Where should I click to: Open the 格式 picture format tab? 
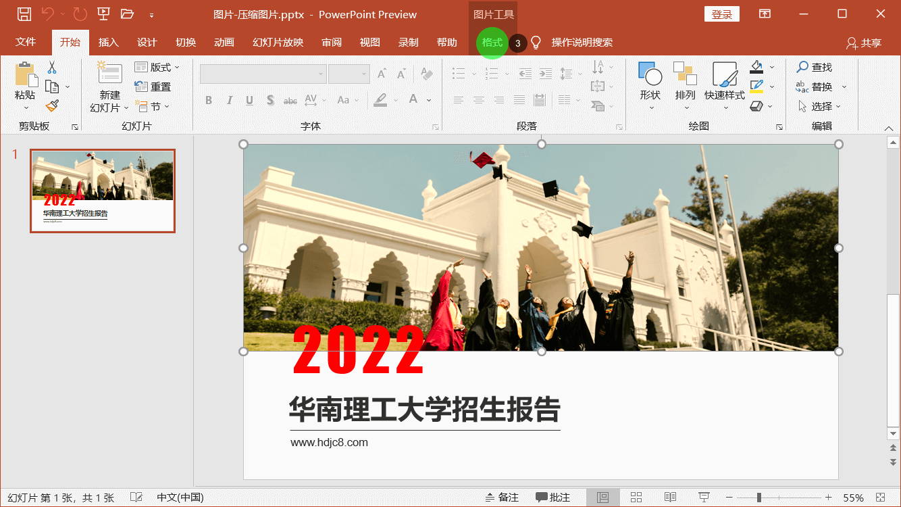[x=492, y=43]
